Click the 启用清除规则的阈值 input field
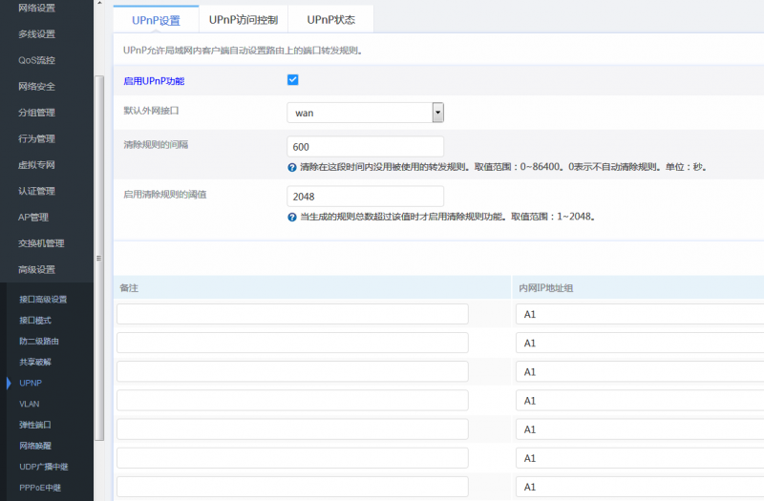 click(365, 196)
